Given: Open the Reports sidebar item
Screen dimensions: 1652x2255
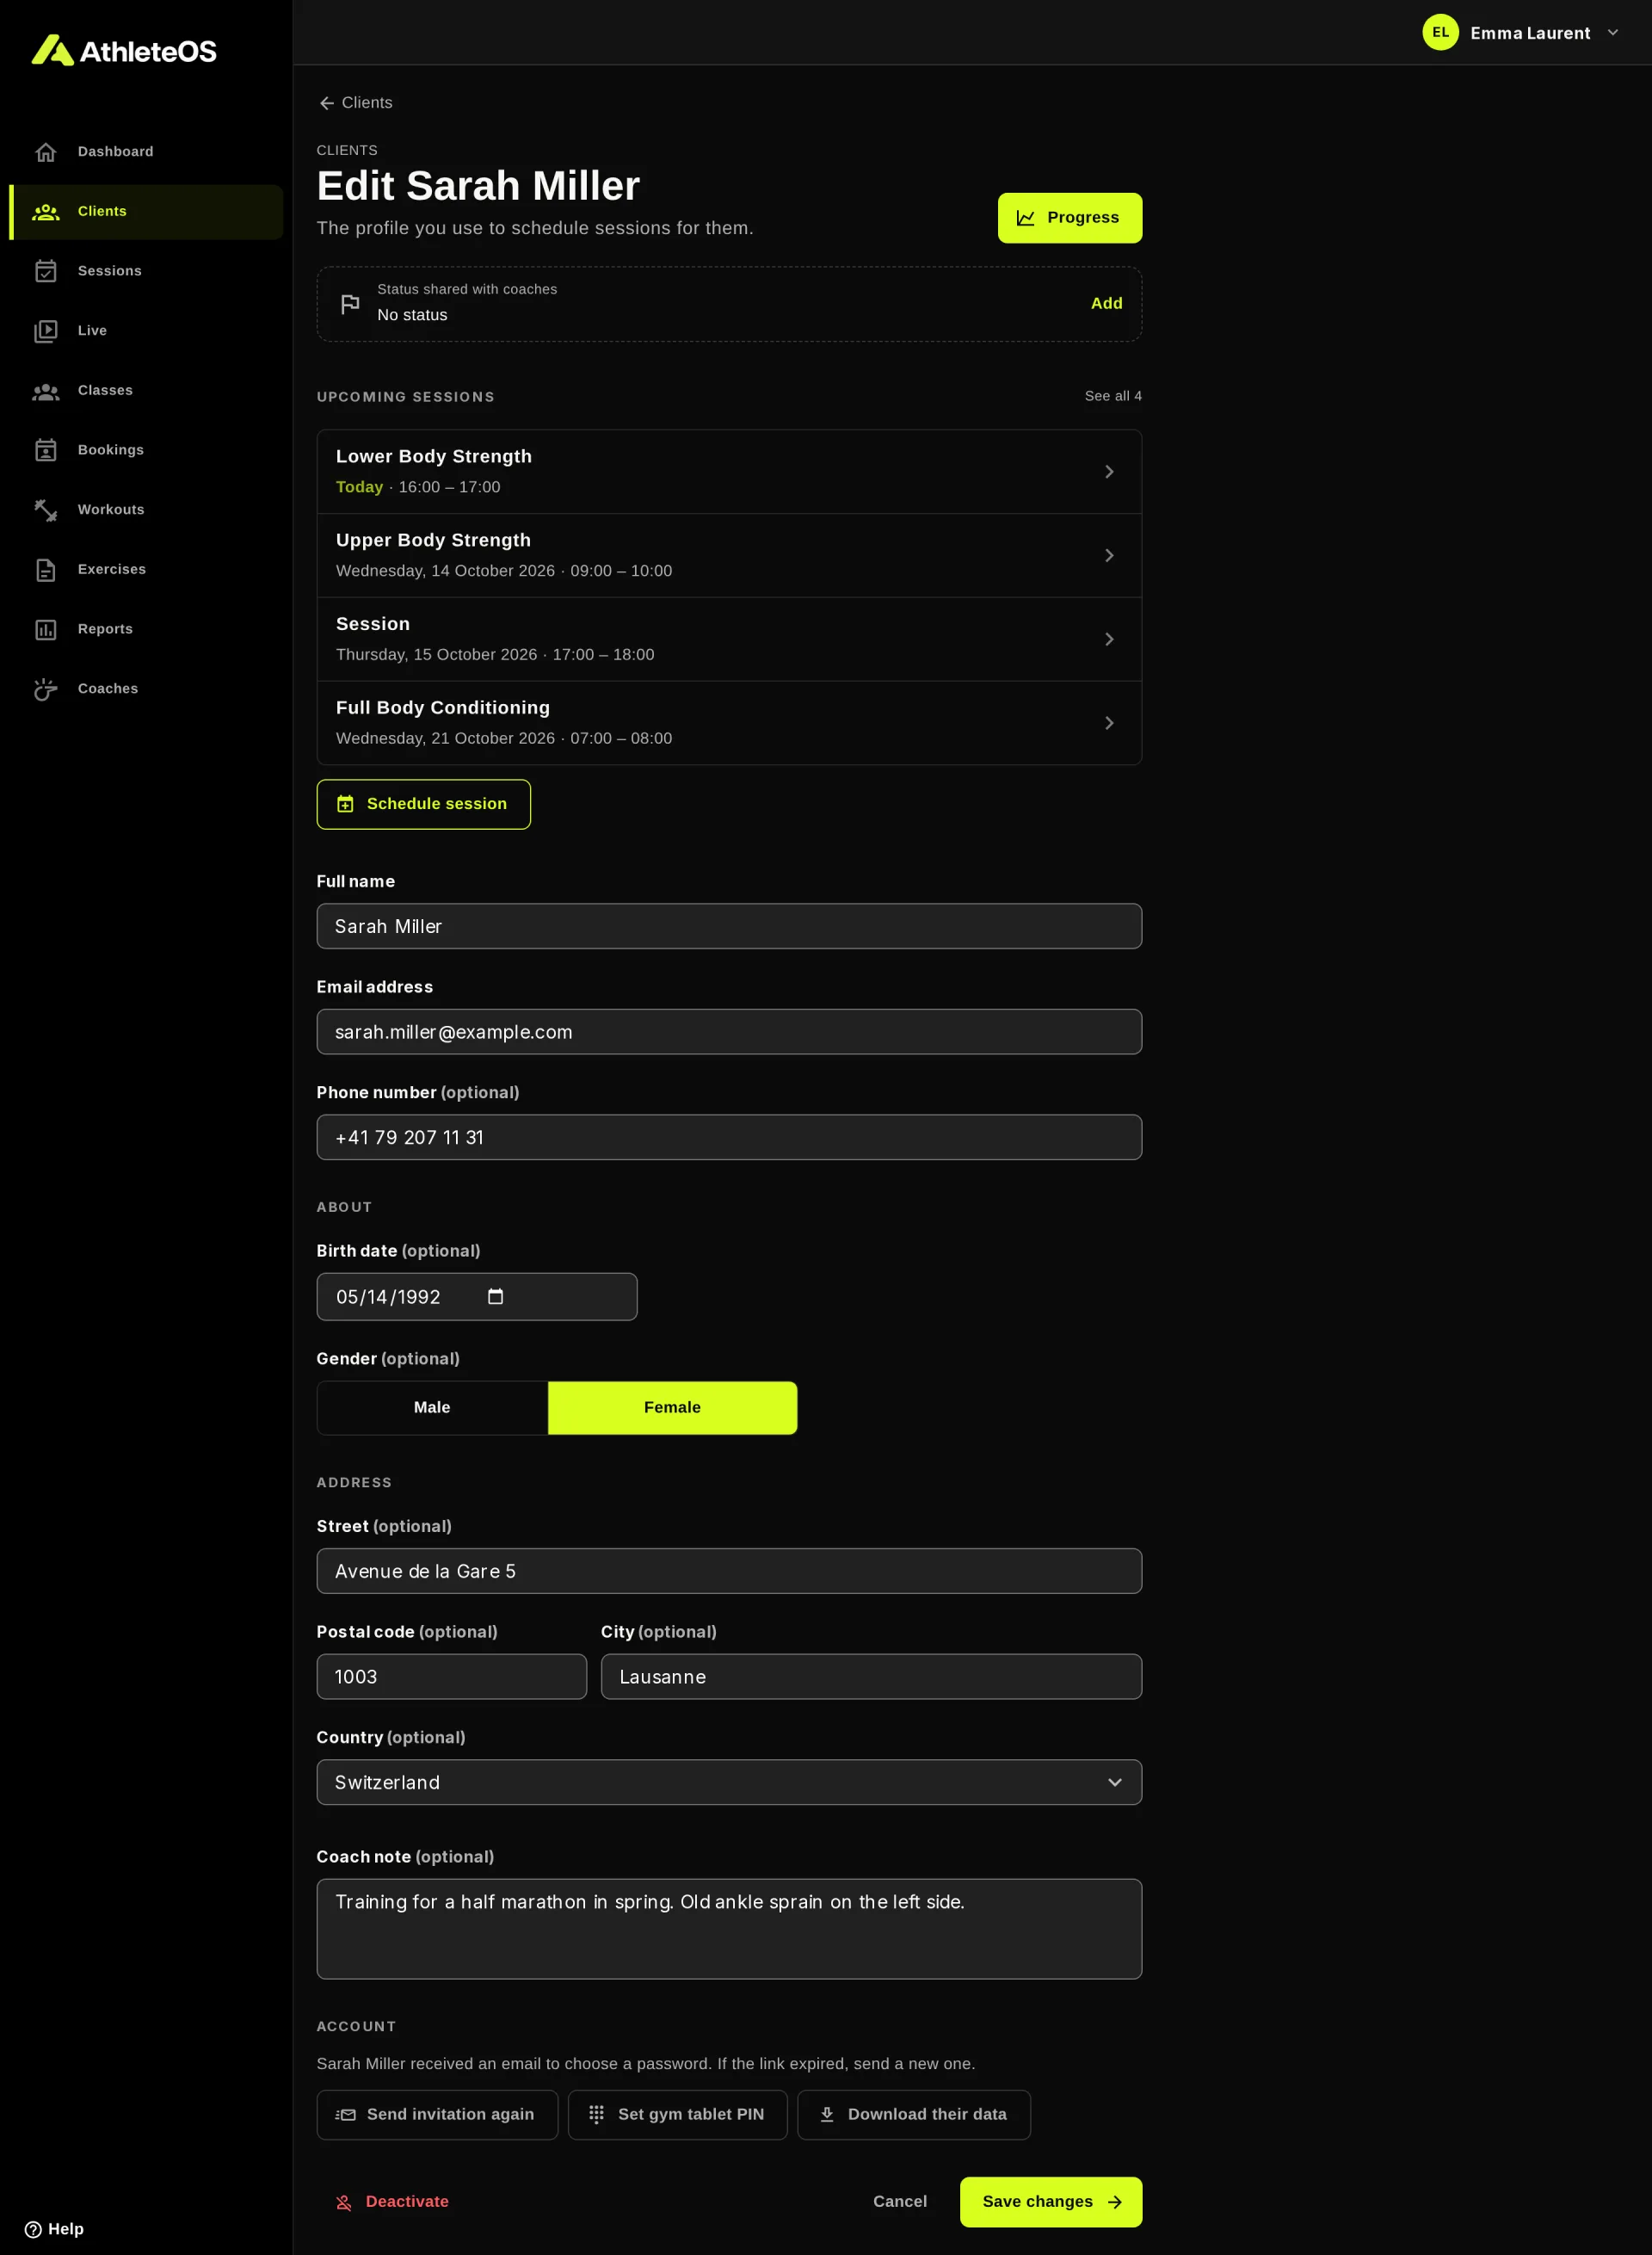Looking at the screenshot, I should (146, 629).
